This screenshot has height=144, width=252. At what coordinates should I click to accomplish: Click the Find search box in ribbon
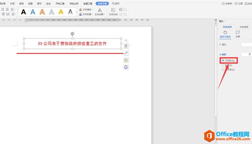[116, 4]
